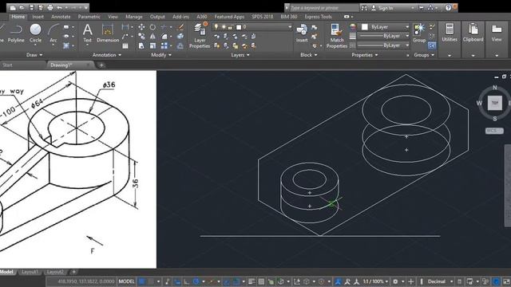Viewport: 511px width, 287px height.
Task: Click the Copy tool in Modify panel
Action: click(x=141, y=37)
